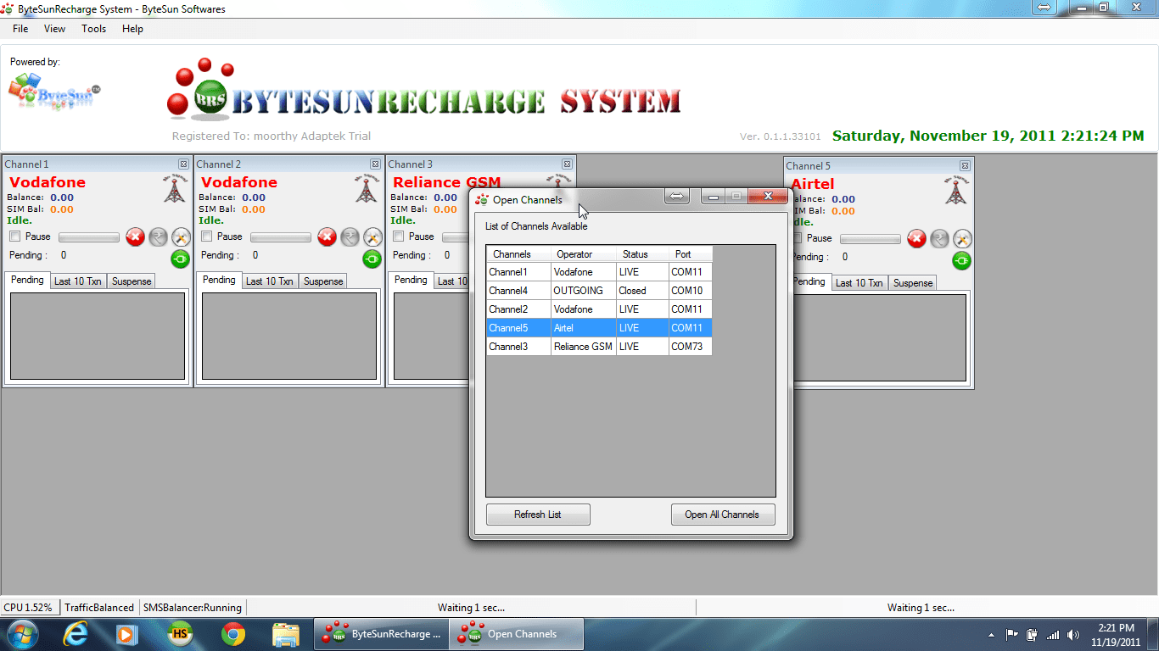Screen dimensions: 1159x651
Task: Select the Pending tab in Channel 2
Action: pyautogui.click(x=219, y=280)
